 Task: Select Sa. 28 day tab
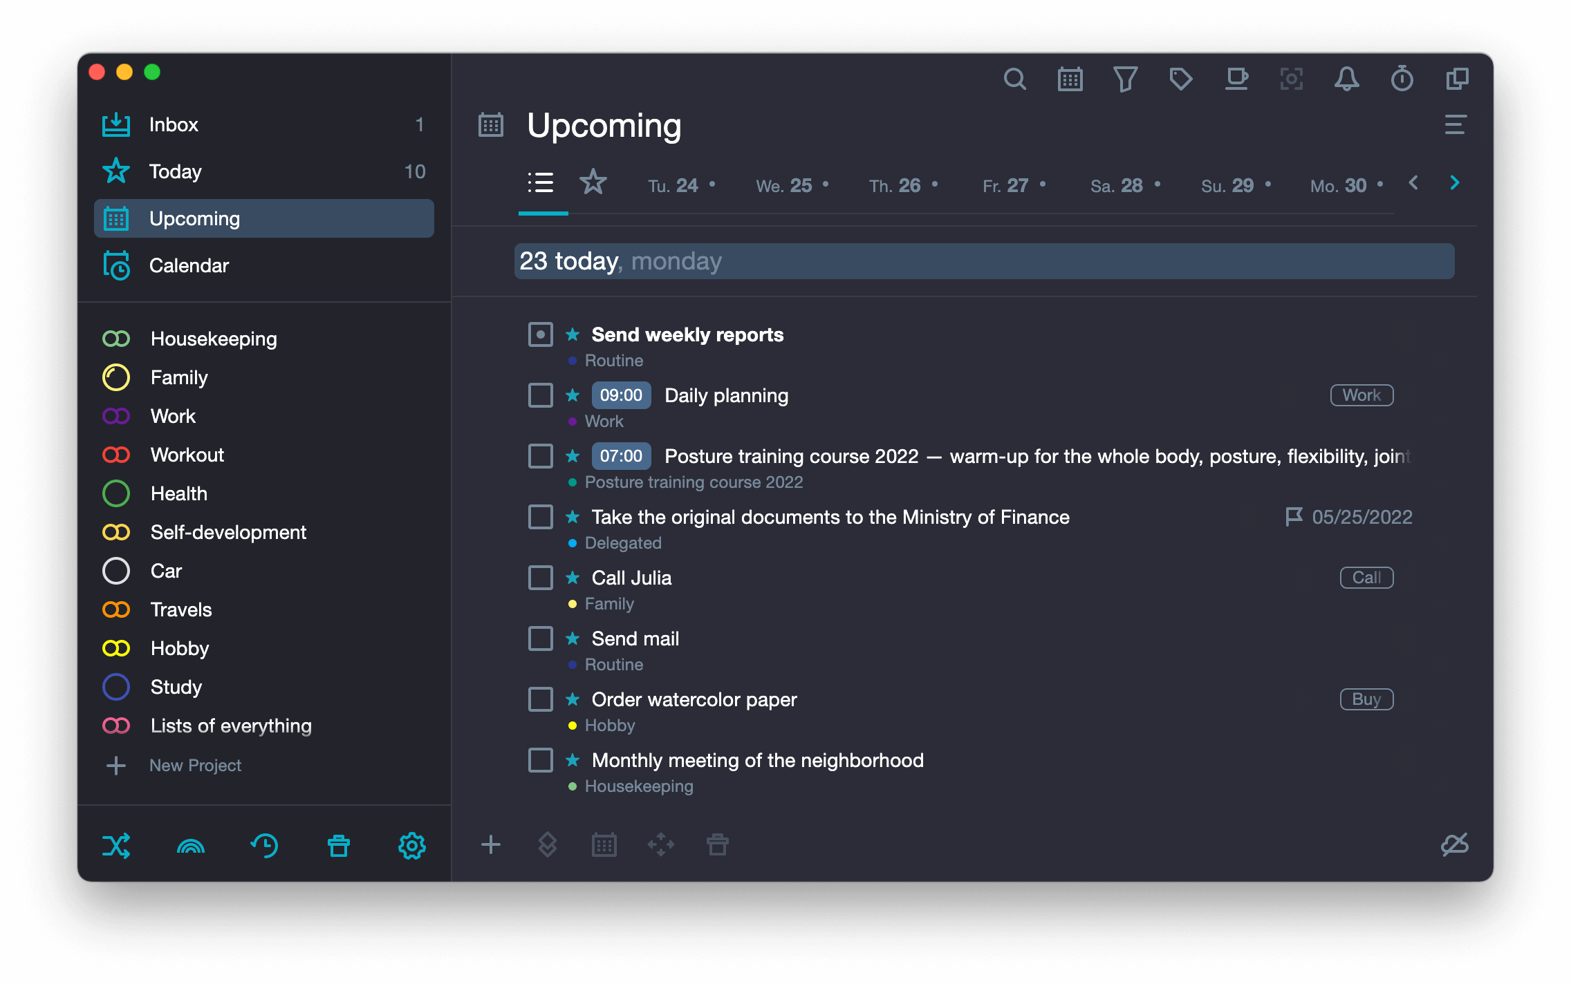click(x=1125, y=185)
